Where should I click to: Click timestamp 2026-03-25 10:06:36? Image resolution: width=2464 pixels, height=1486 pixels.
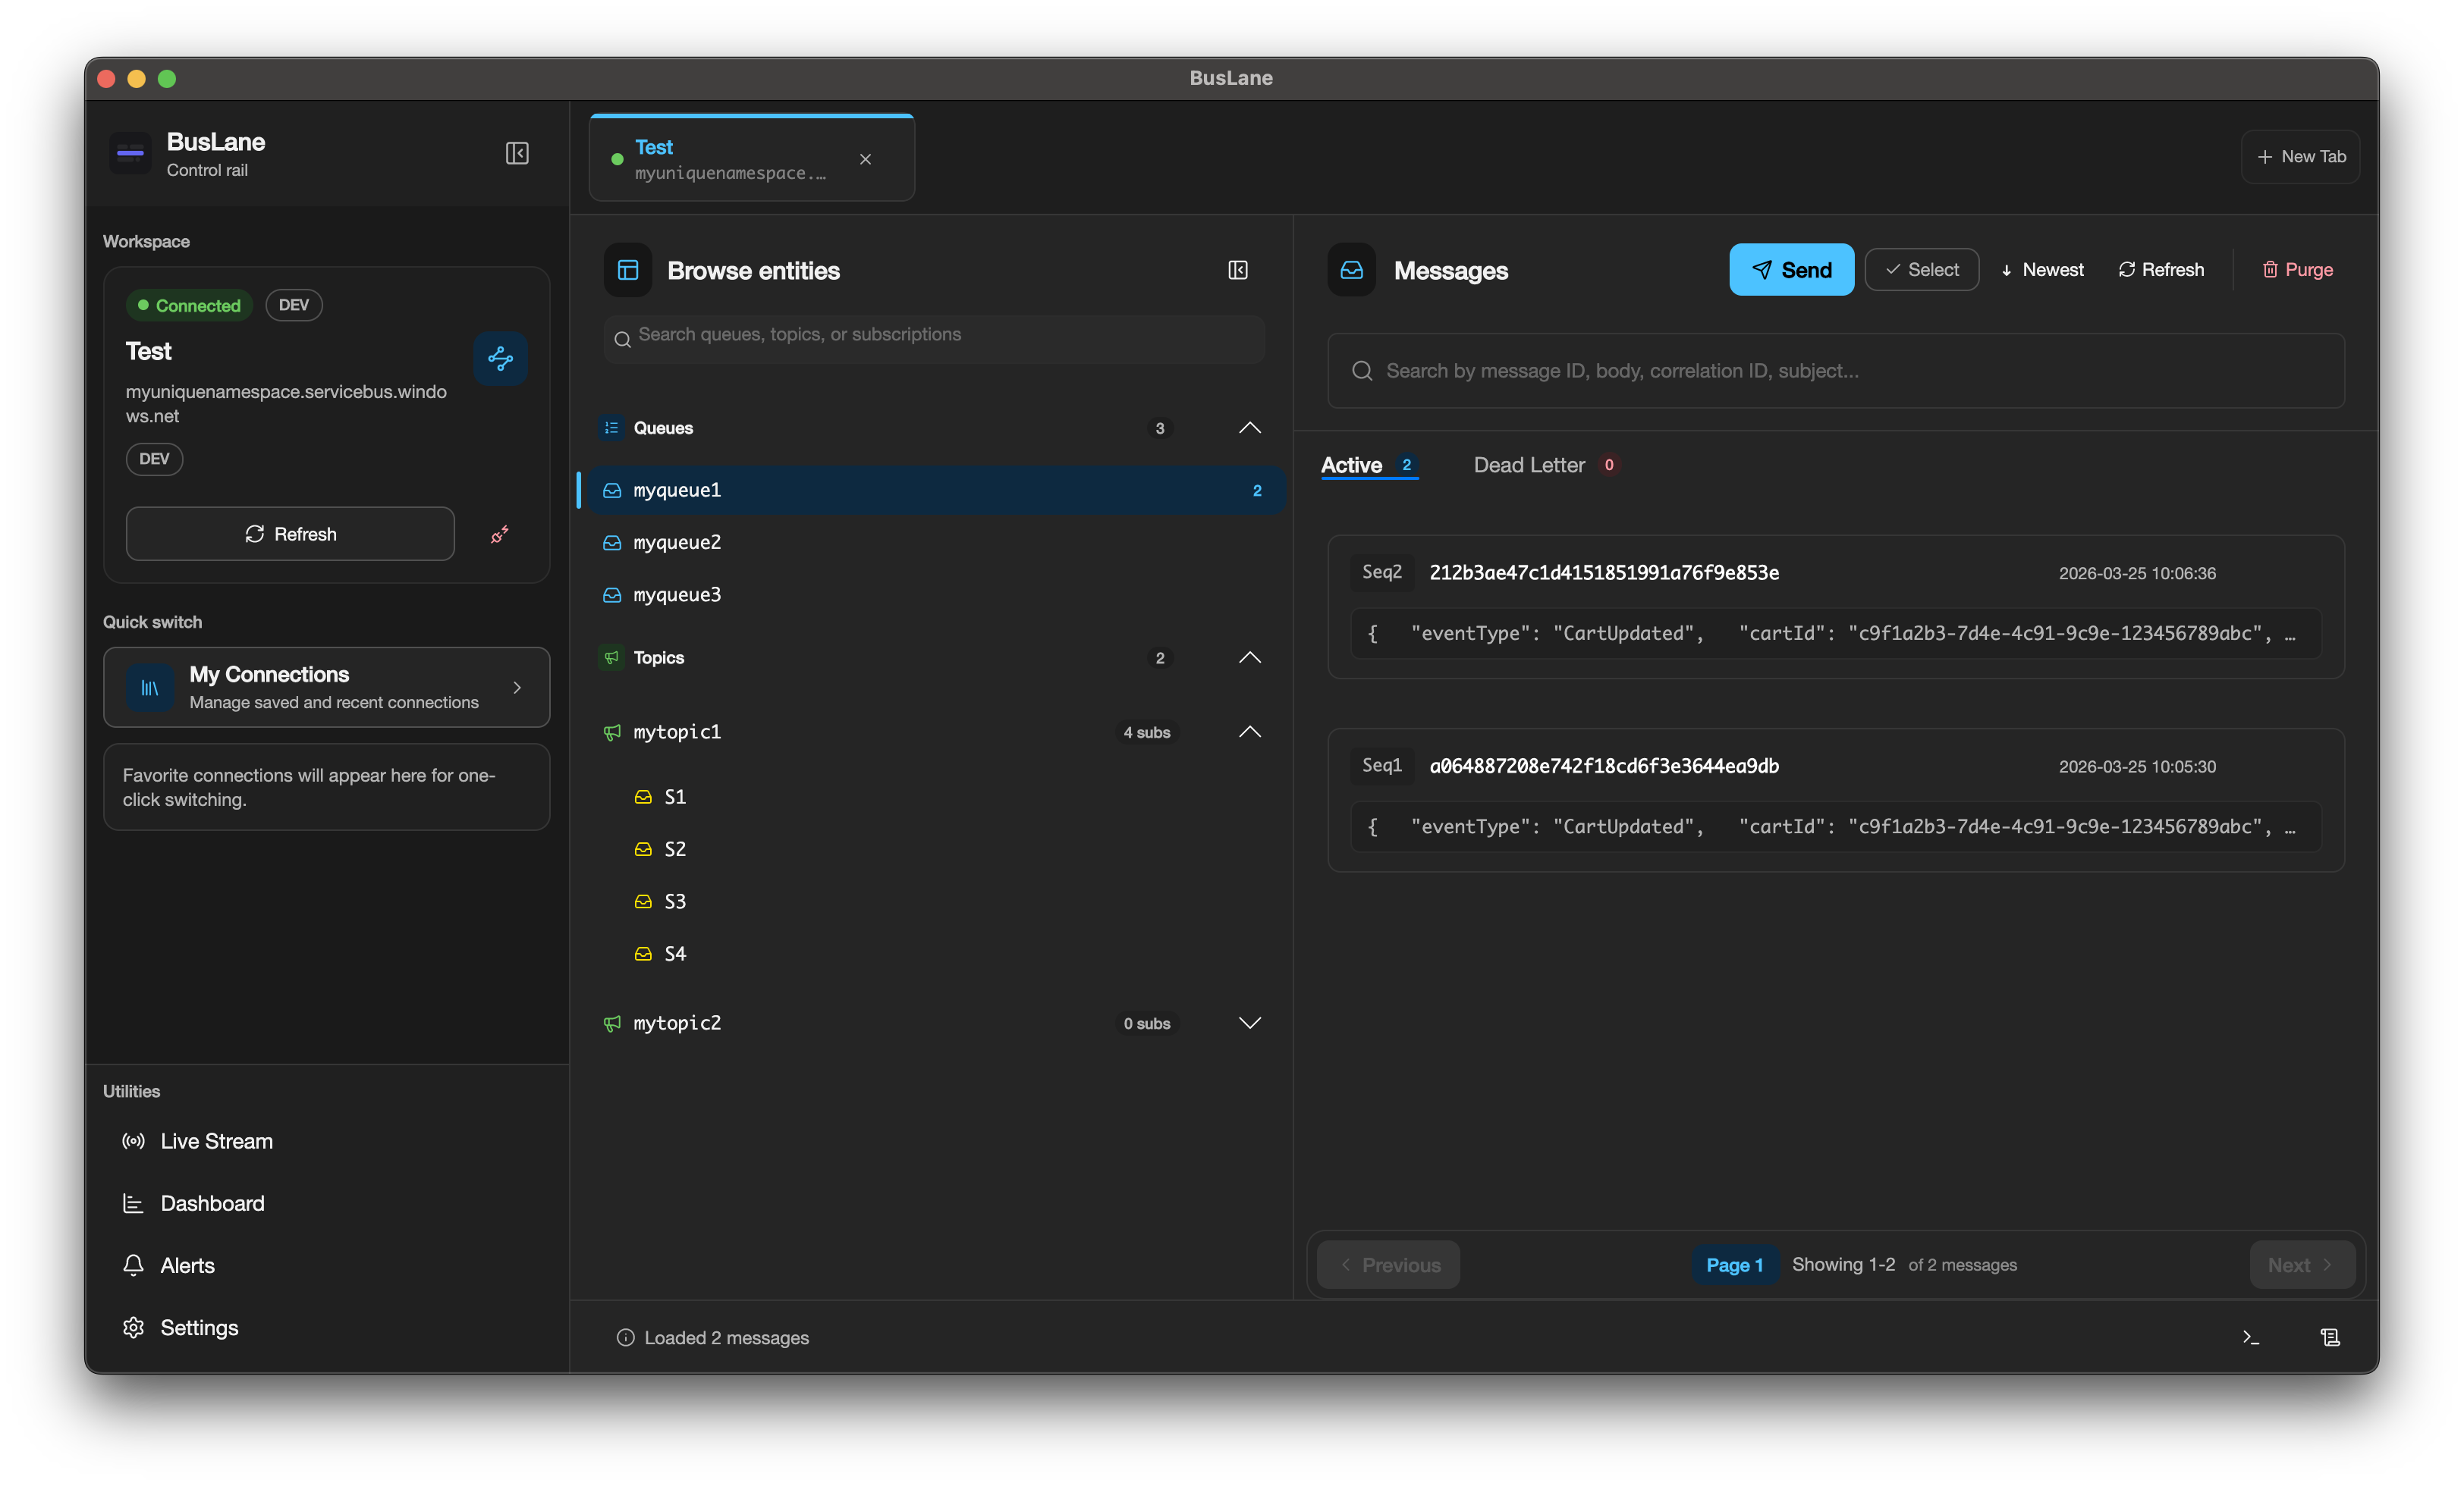click(2137, 574)
